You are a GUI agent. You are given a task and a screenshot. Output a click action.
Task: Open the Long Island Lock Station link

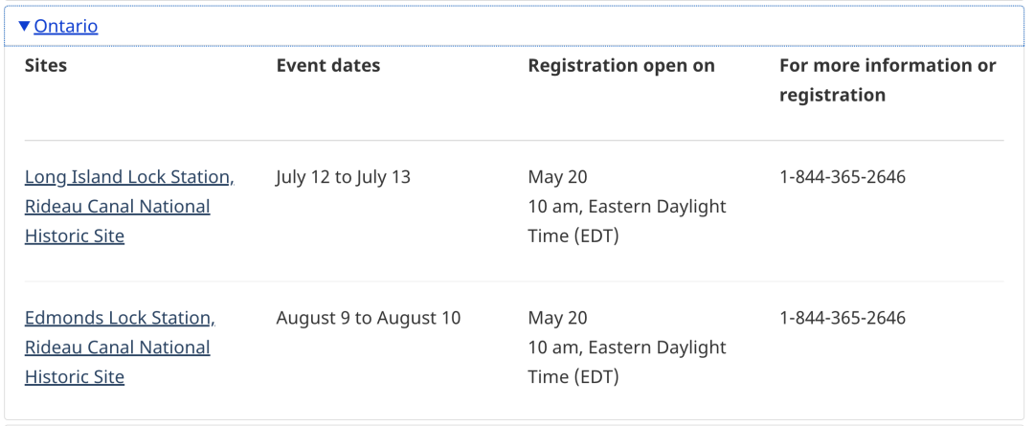130,207
